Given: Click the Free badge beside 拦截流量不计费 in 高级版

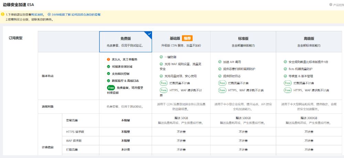Looking at the screenshot, I should [288, 83].
